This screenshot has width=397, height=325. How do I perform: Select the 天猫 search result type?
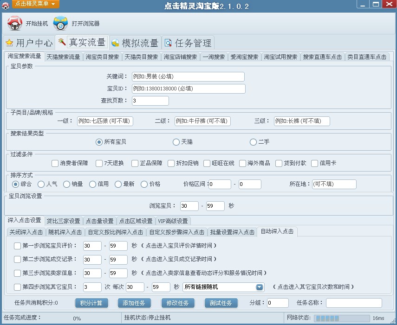click(x=176, y=142)
